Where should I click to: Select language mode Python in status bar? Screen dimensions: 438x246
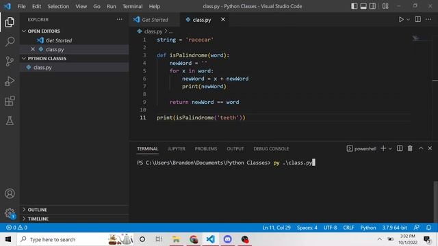point(368,228)
